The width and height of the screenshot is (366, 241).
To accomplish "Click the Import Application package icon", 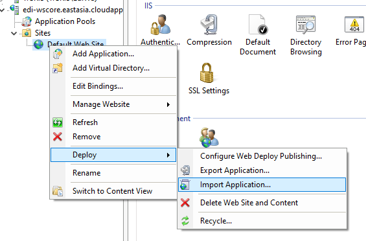I will [x=185, y=185].
